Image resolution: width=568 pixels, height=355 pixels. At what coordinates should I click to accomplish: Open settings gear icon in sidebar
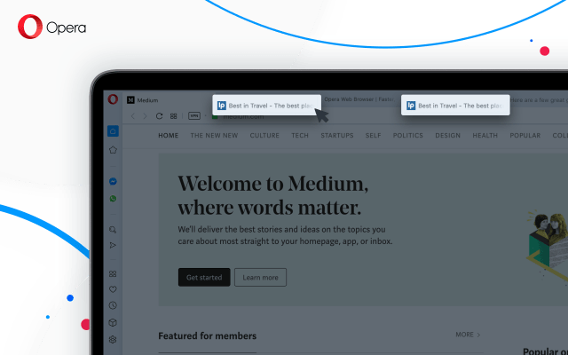click(x=113, y=339)
